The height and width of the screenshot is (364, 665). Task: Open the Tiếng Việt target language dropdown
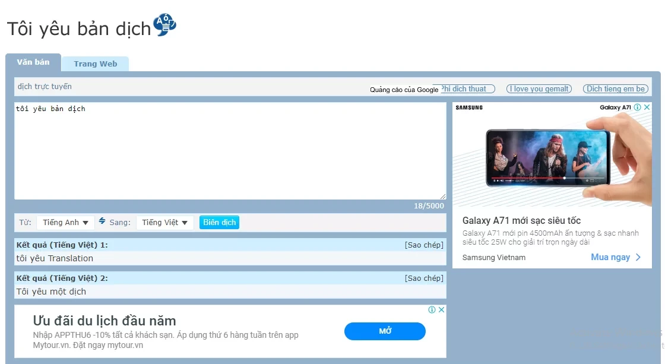pyautogui.click(x=164, y=223)
